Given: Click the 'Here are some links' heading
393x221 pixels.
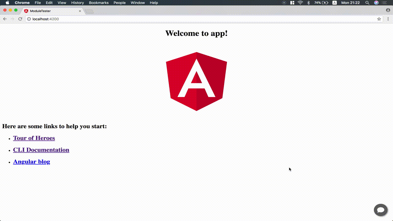Looking at the screenshot, I should 55,126.
